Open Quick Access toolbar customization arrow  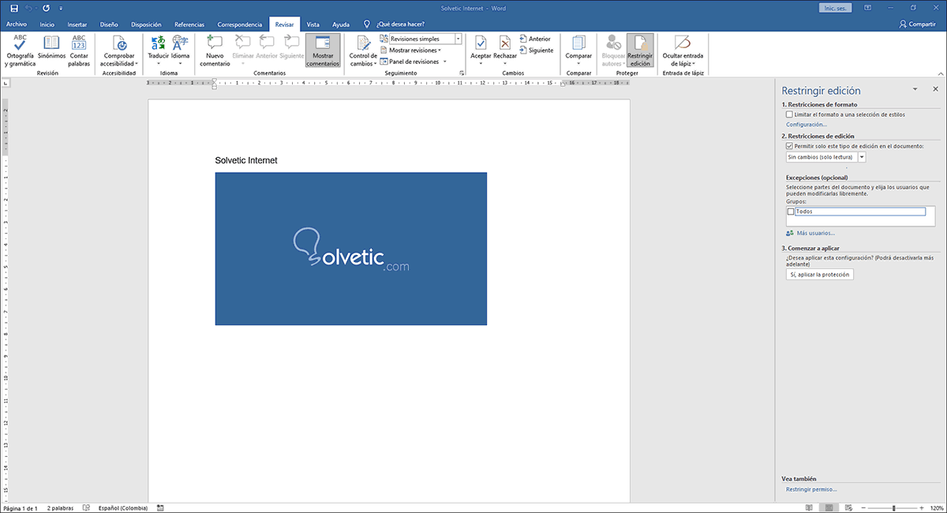coord(60,8)
